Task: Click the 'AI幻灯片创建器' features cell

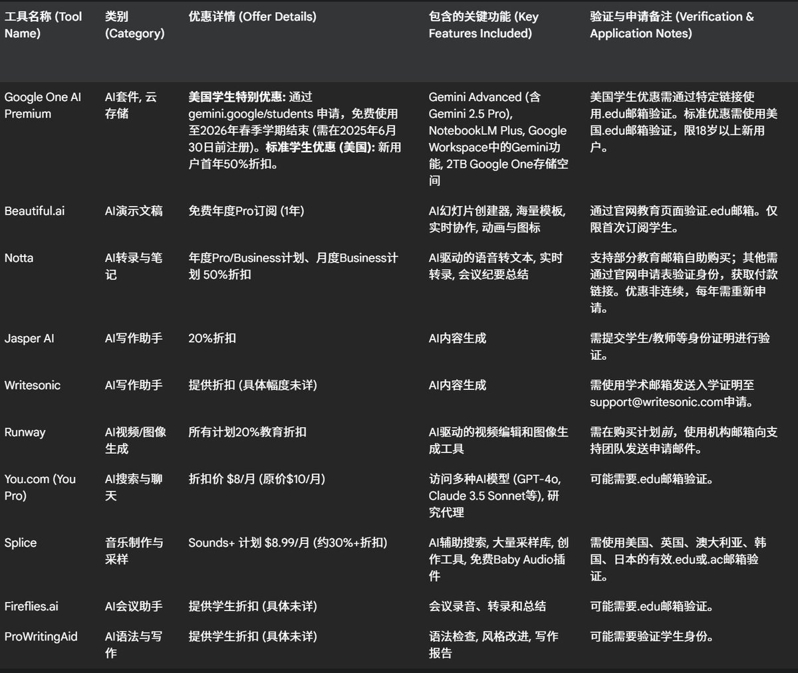Action: pos(497,219)
